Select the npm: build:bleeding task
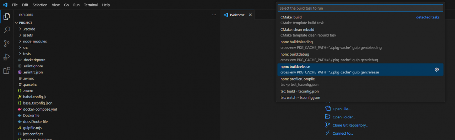The image size is (455, 140). [x=360, y=45]
